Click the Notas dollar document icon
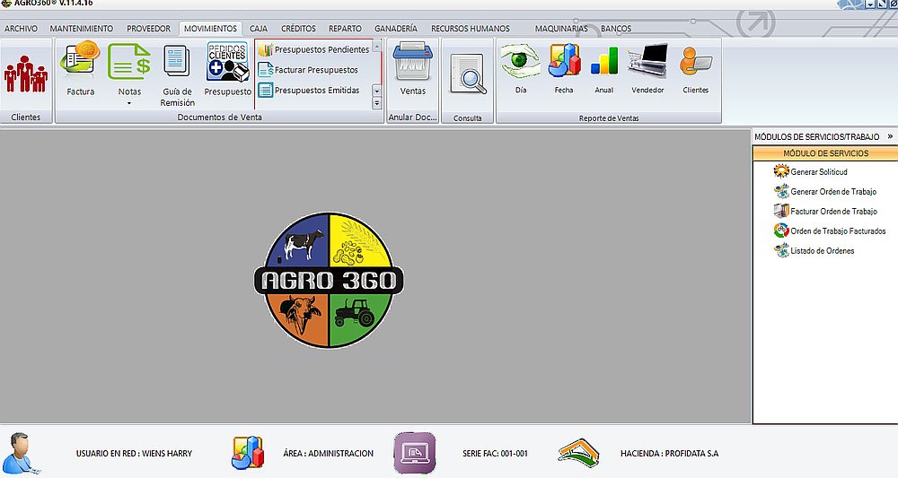Viewport: 898px width, 478px height. tap(128, 61)
